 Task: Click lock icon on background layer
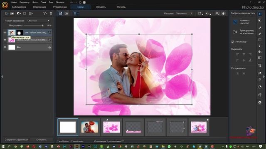49,47
